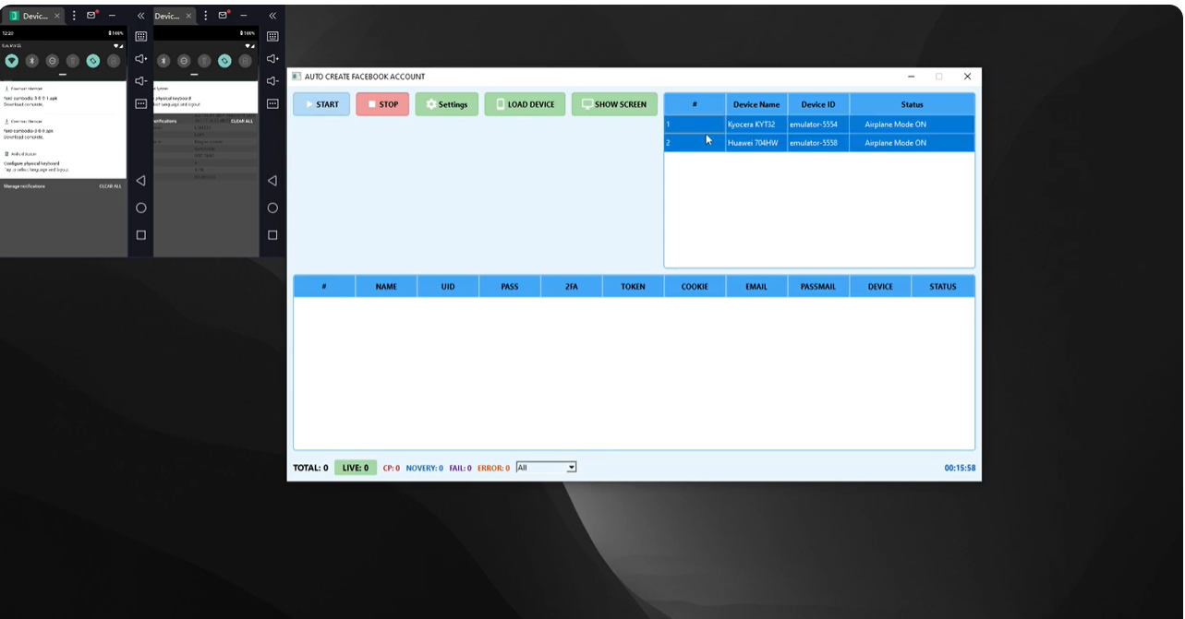Screen dimensions: 1185x619
Task: Tap the Home circle in right emulator sidebar
Action: 272,208
